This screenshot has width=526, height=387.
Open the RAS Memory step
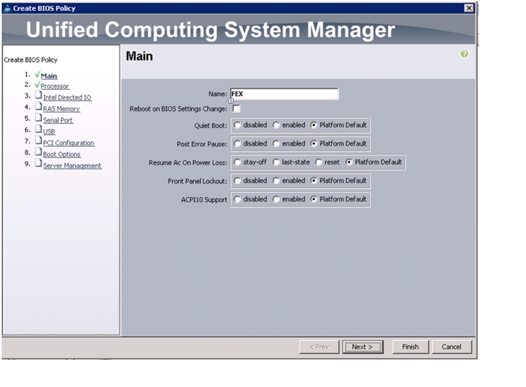click(x=62, y=109)
